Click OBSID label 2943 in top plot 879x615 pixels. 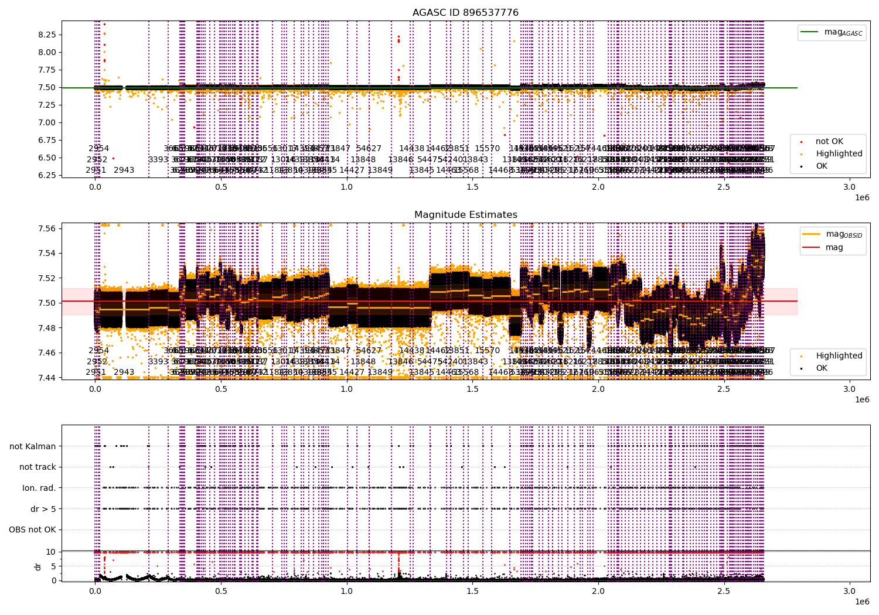124,170
